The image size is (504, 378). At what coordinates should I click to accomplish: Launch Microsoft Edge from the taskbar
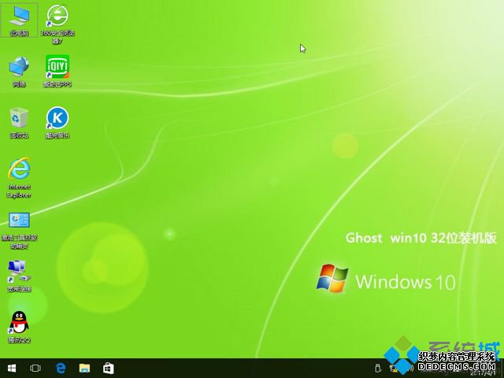pyautogui.click(x=60, y=368)
